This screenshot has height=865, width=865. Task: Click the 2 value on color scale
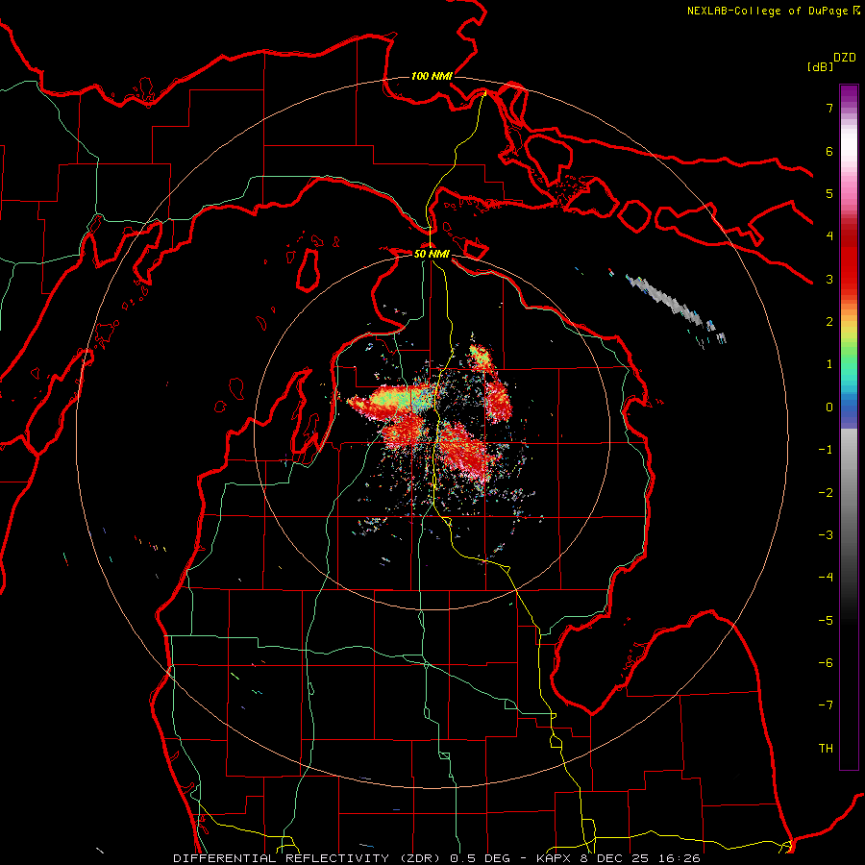(x=829, y=322)
